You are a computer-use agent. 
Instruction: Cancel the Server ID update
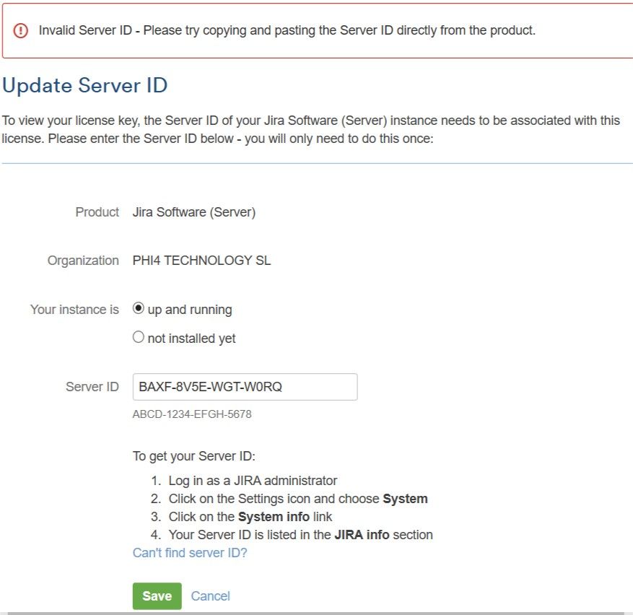click(210, 596)
